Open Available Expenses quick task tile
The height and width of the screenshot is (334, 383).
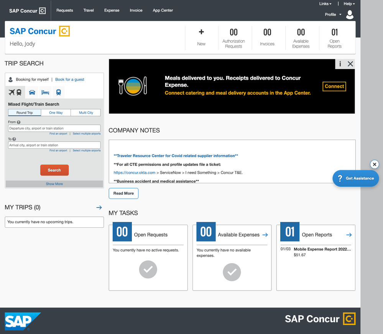(301, 38)
